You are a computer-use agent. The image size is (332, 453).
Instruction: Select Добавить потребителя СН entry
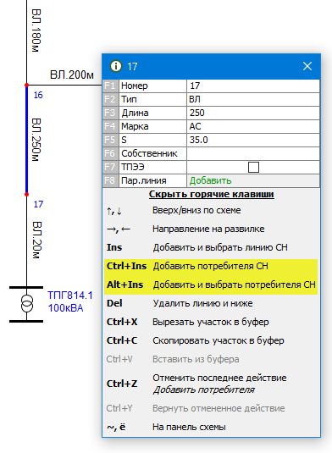pyautogui.click(x=211, y=266)
